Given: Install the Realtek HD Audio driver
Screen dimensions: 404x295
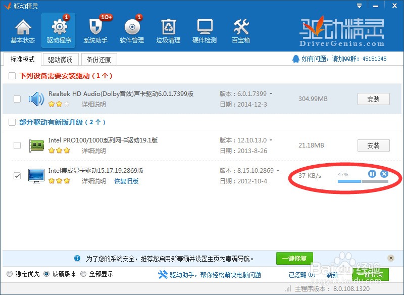Looking at the screenshot, I should tap(373, 99).
